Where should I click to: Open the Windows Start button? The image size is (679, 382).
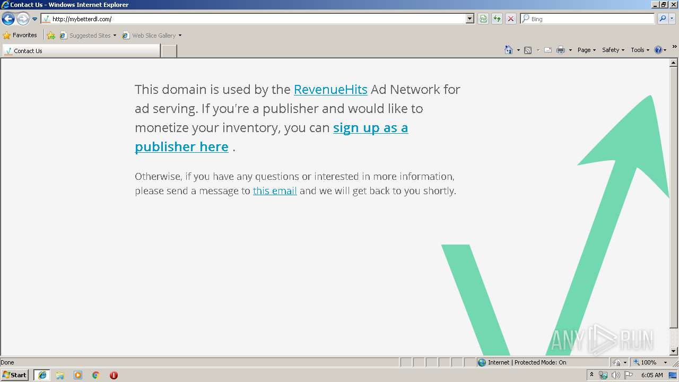coord(14,375)
